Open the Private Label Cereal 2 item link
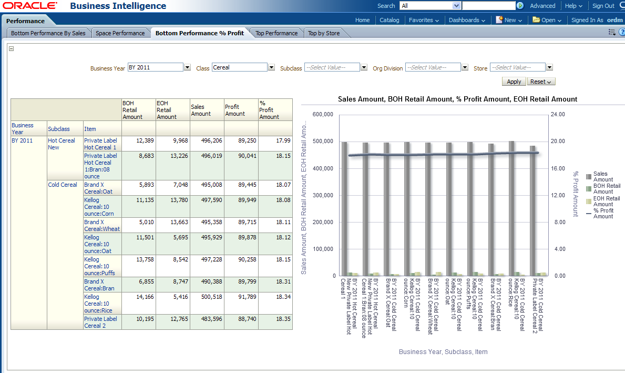 (100, 322)
